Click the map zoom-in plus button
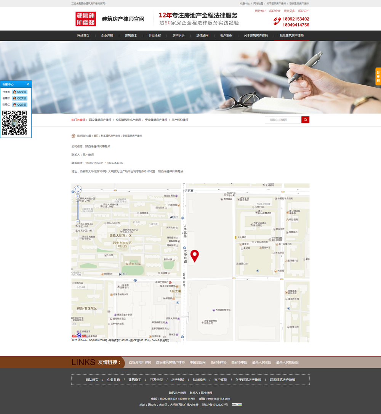 (78, 196)
